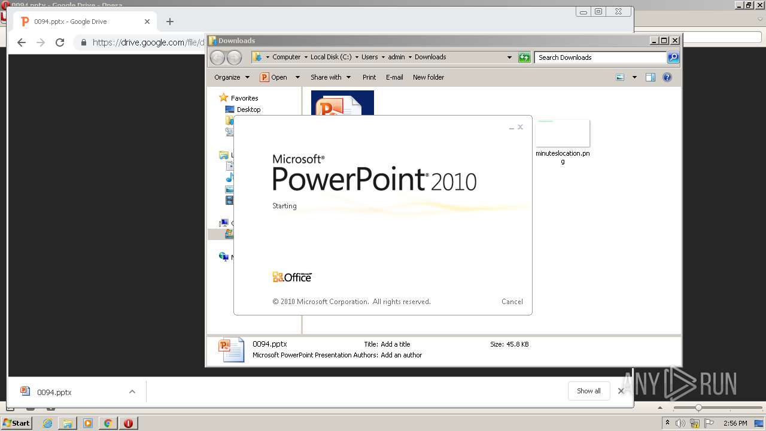Image resolution: width=766 pixels, height=431 pixels.
Task: Expand the Open button dropdown arrow
Action: (x=297, y=77)
